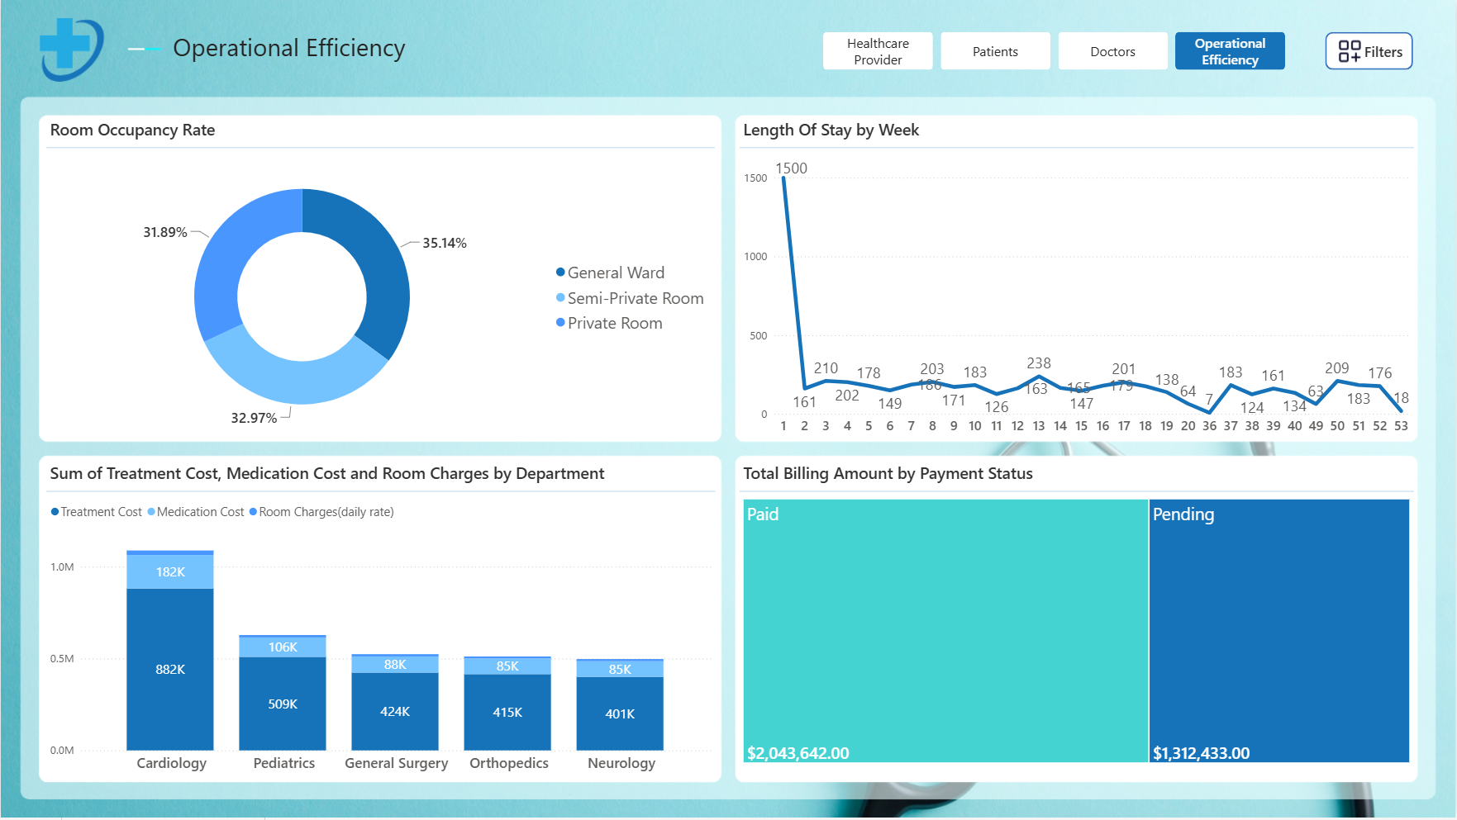1457x820 pixels.
Task: Select the Private Room legend entry
Action: coord(609,323)
